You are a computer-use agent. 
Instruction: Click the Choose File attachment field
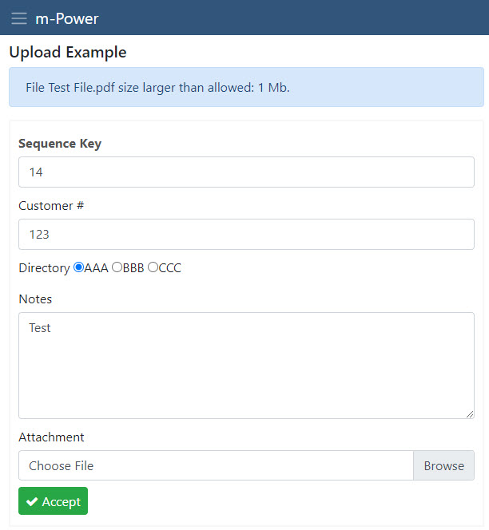point(216,465)
